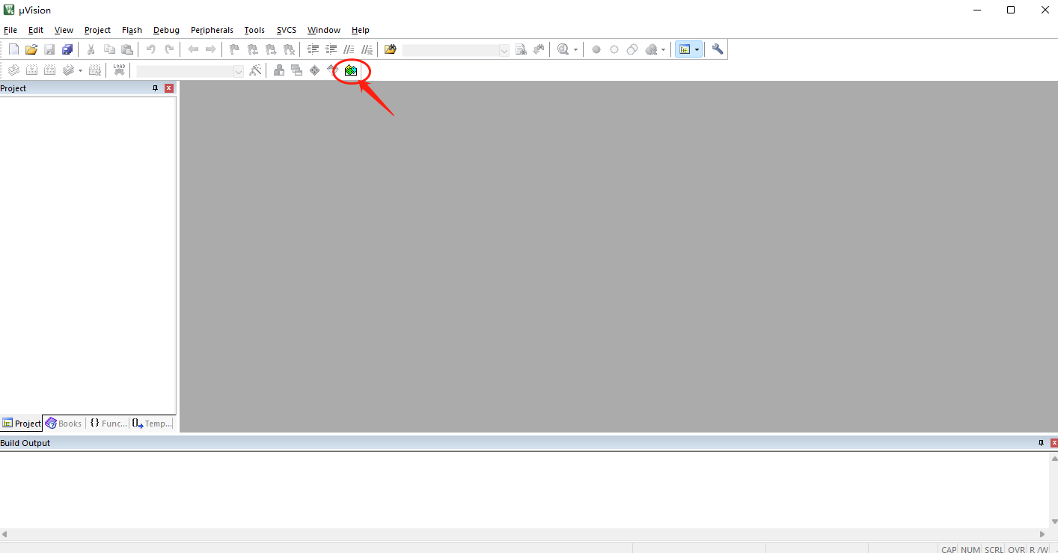The width and height of the screenshot is (1058, 553).
Task: Click the Start/Stop Debug Session magnifier icon
Action: (563, 49)
